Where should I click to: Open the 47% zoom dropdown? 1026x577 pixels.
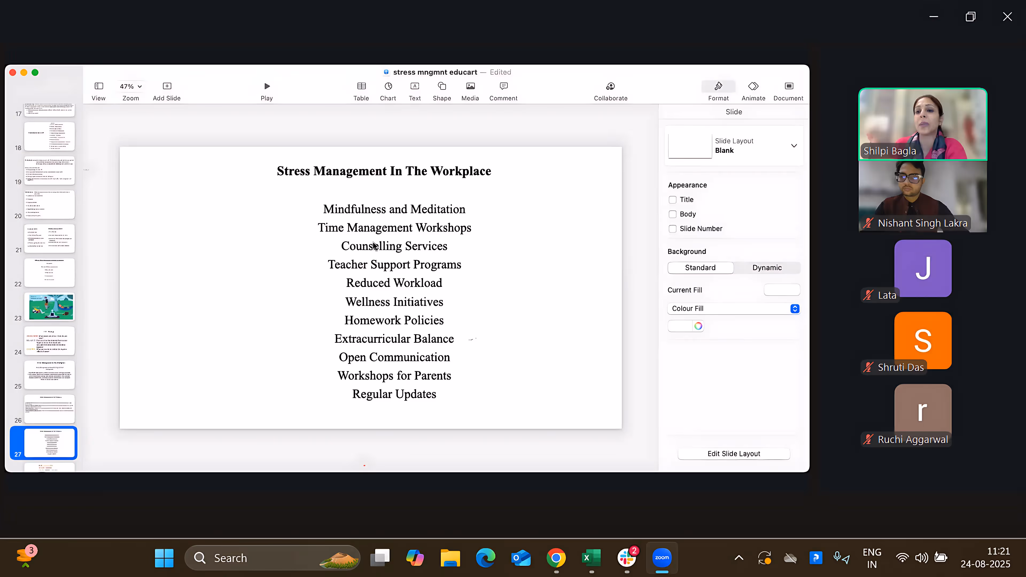(131, 86)
